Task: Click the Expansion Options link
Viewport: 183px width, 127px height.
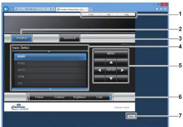Action: coord(122,108)
